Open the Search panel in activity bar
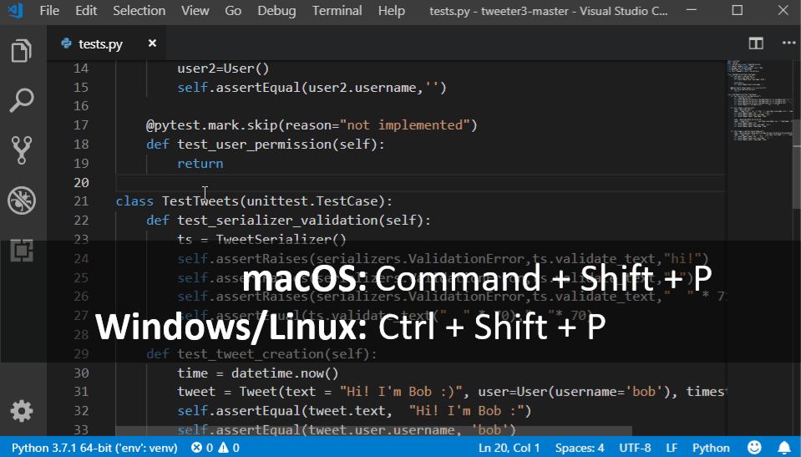Viewport: 801px width, 457px height. [21, 100]
